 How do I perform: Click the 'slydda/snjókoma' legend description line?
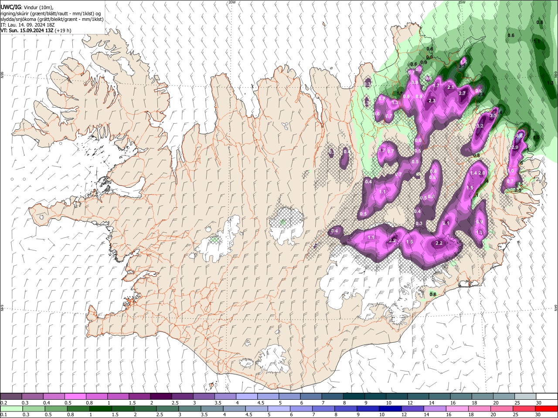point(52,19)
